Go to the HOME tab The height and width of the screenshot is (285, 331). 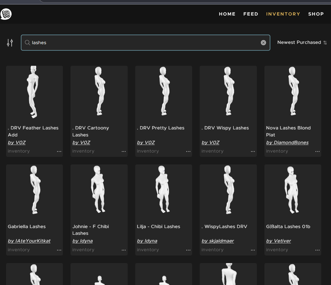pyautogui.click(x=227, y=14)
